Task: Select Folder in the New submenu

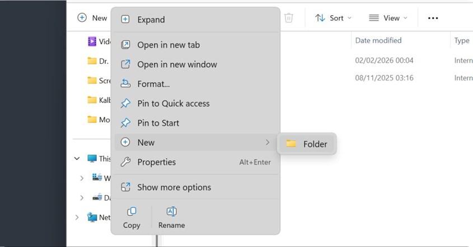Action: click(307, 144)
